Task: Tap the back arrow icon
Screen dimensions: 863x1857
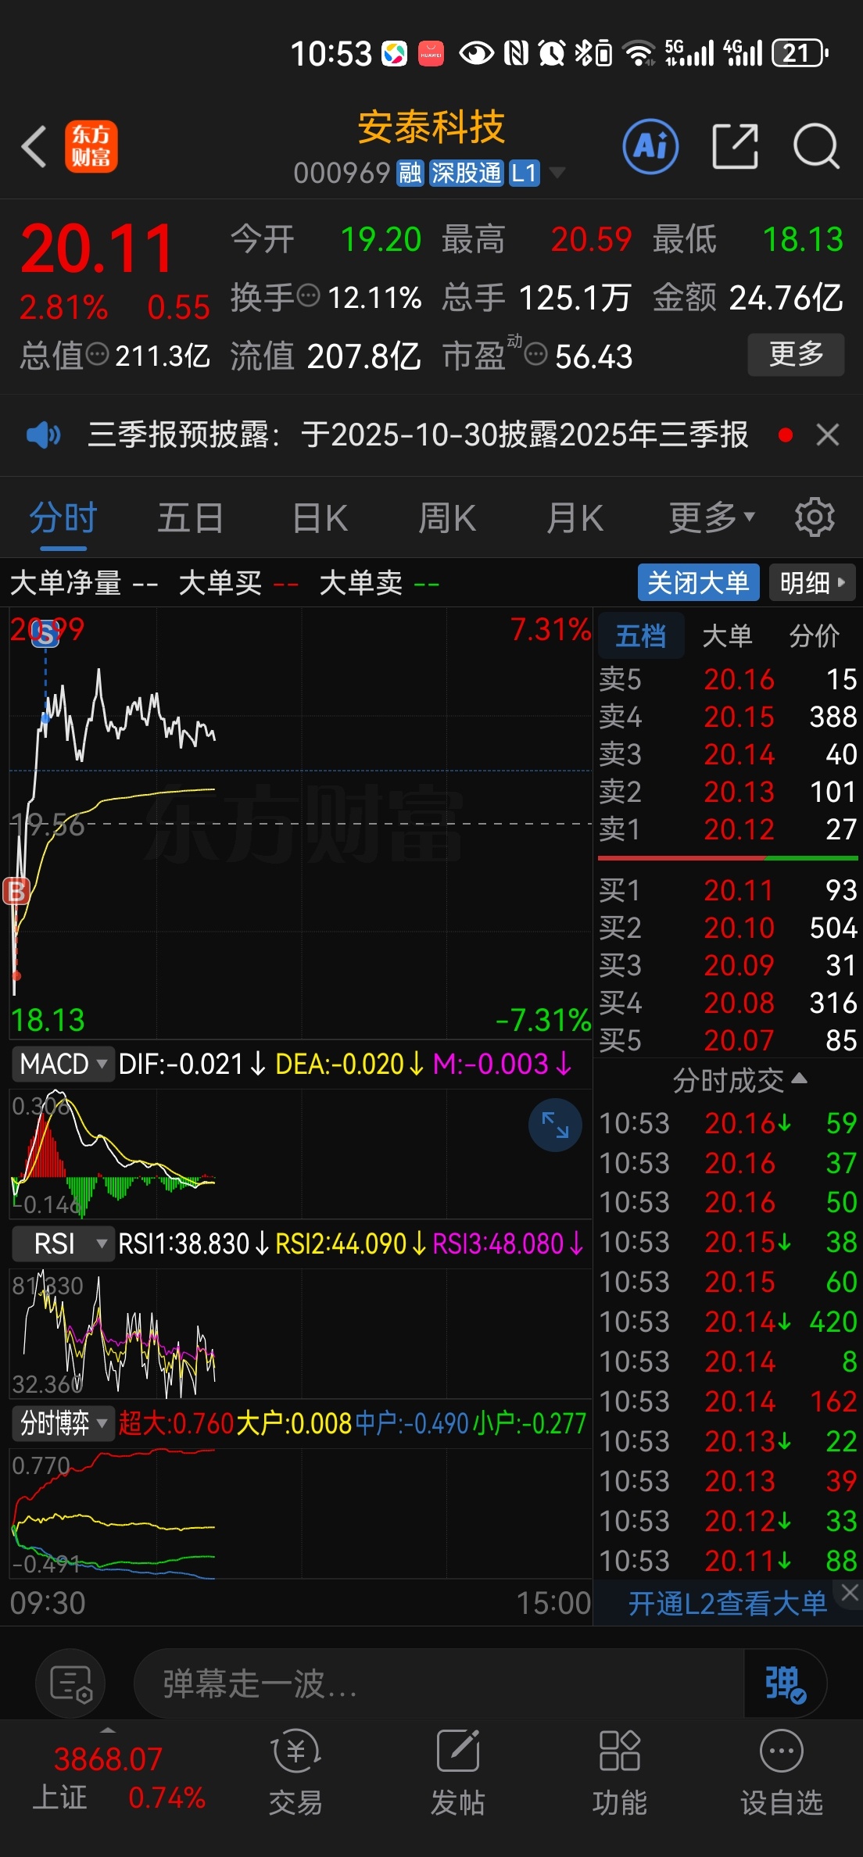Action: (x=34, y=146)
